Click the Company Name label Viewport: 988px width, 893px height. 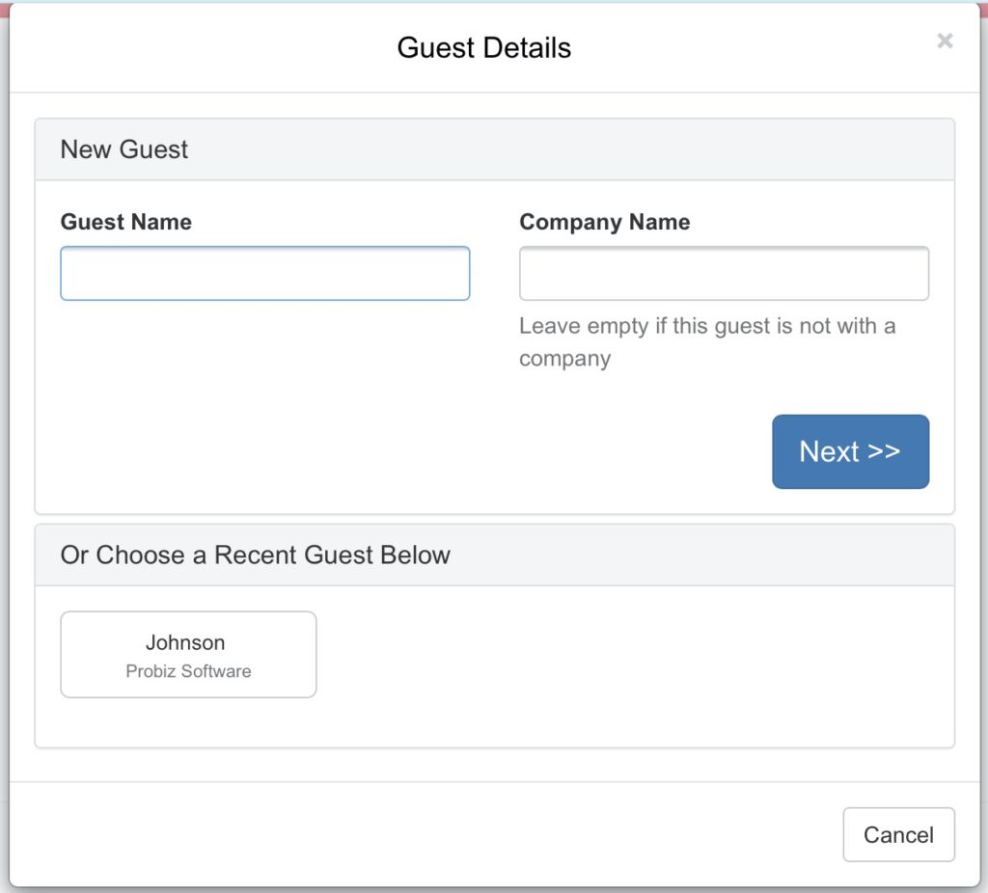pos(604,222)
